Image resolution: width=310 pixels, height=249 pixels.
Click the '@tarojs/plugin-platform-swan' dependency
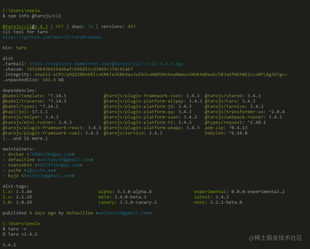click(x=150, y=117)
